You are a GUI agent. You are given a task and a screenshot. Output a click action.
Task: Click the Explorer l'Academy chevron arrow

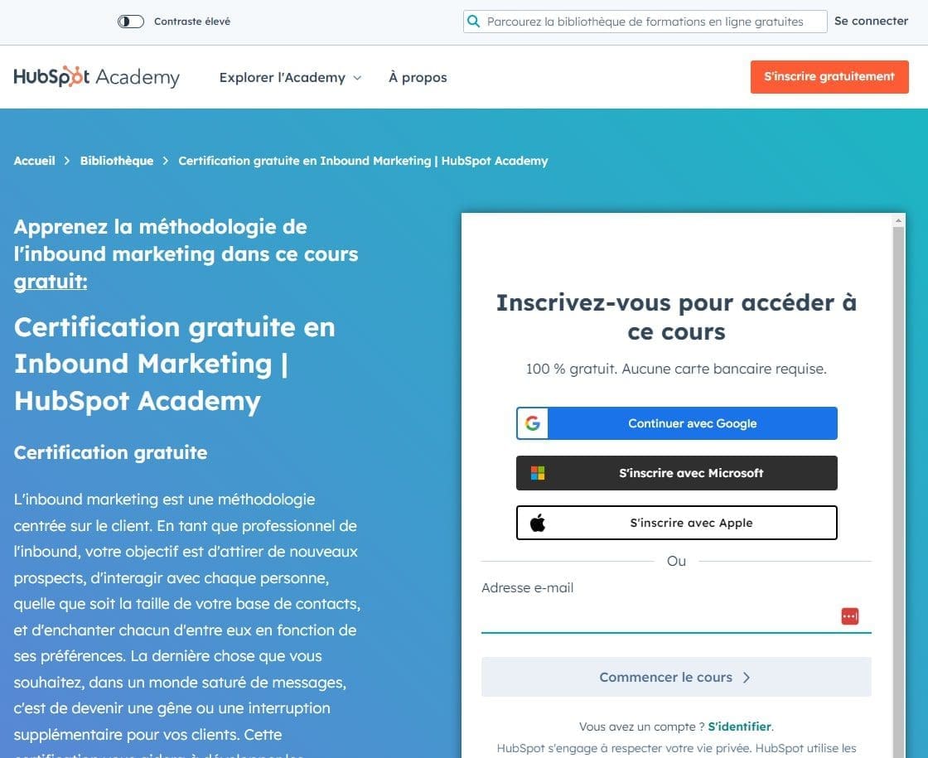click(x=357, y=78)
